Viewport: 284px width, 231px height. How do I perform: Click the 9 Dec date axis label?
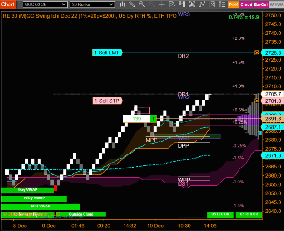click(x=49, y=226)
